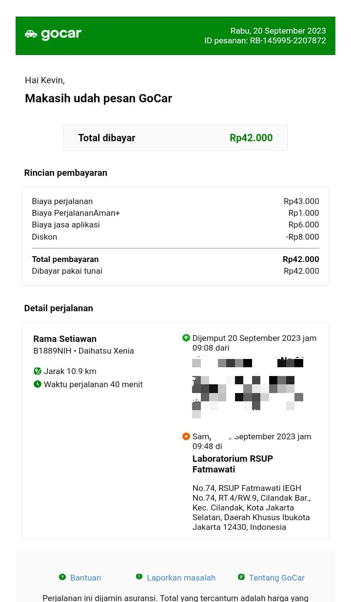The image size is (351, 602).
Task: Click the Bantuan question mark icon
Action: (x=62, y=577)
